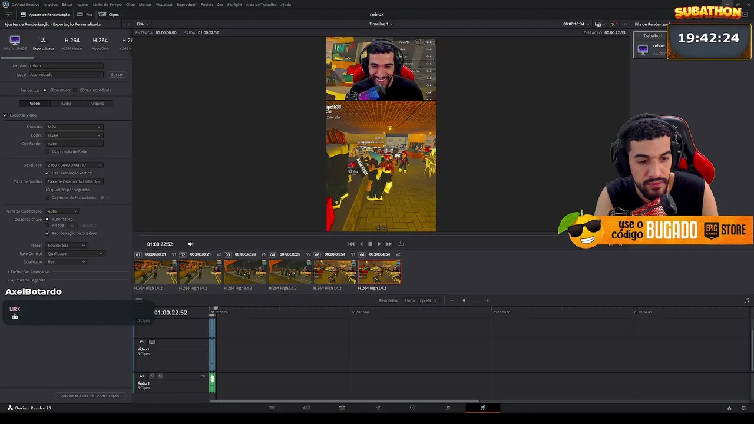754x424 pixels.
Task: Toggle Exportar Vídeo checkbox
Action: coord(5,115)
